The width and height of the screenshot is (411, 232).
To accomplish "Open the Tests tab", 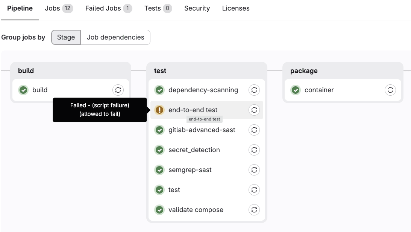I will (158, 8).
